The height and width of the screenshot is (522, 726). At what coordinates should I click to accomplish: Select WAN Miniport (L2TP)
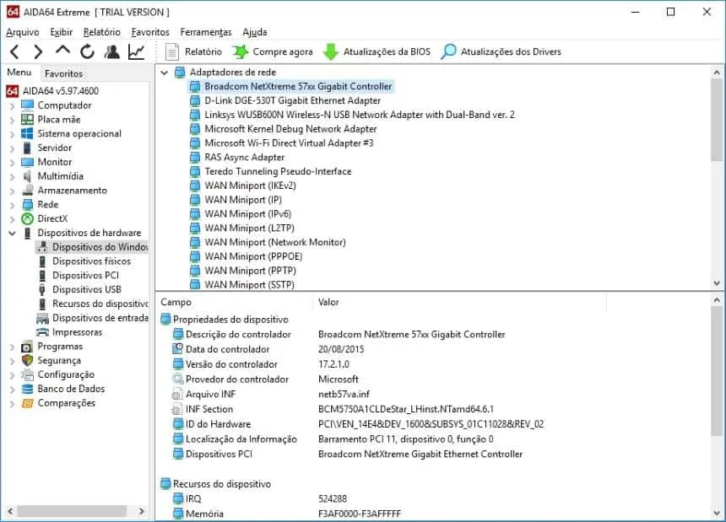coord(242,229)
